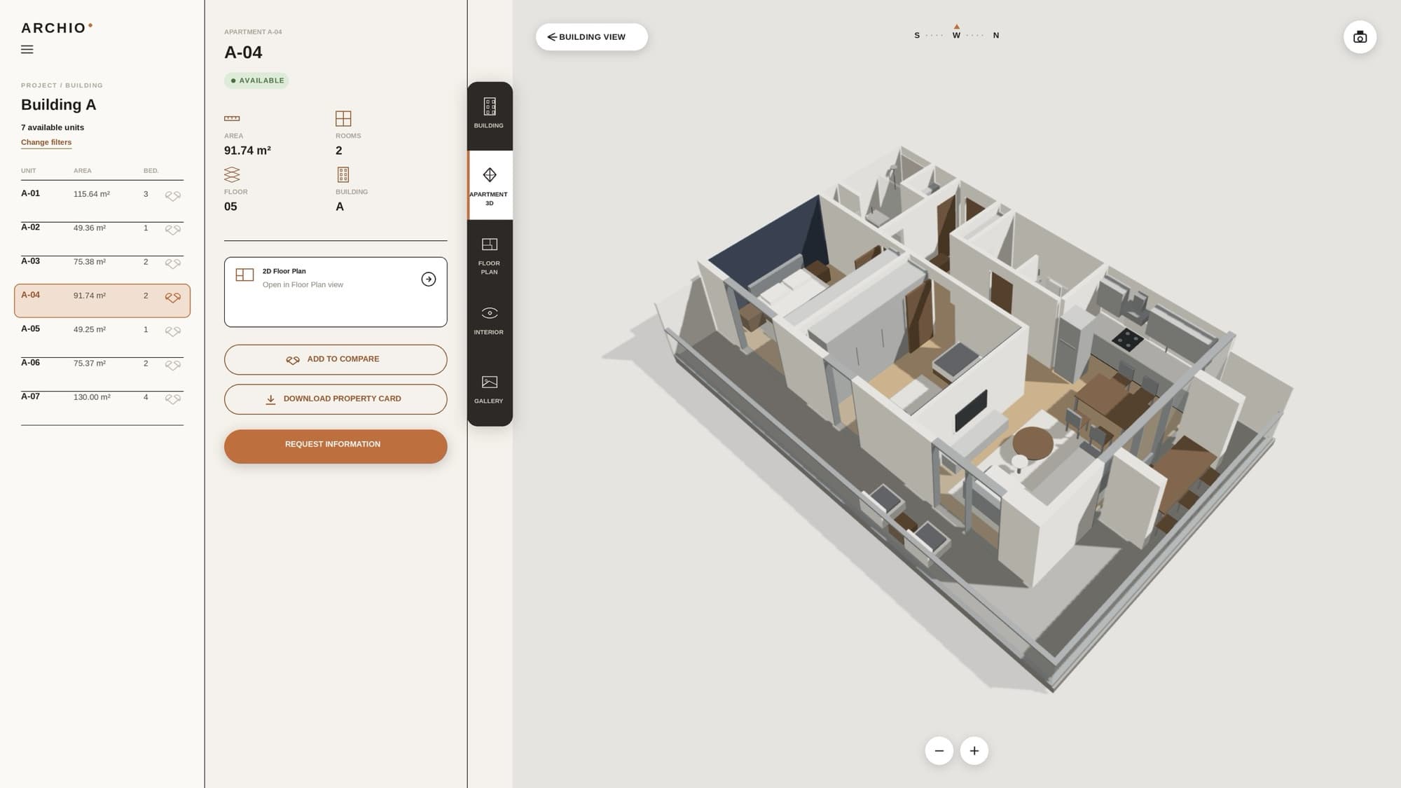This screenshot has height=788, width=1401.
Task: Toggle compare icon for unit A-05
Action: click(173, 331)
